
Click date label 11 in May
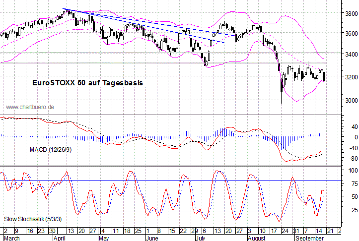click(x=116, y=231)
